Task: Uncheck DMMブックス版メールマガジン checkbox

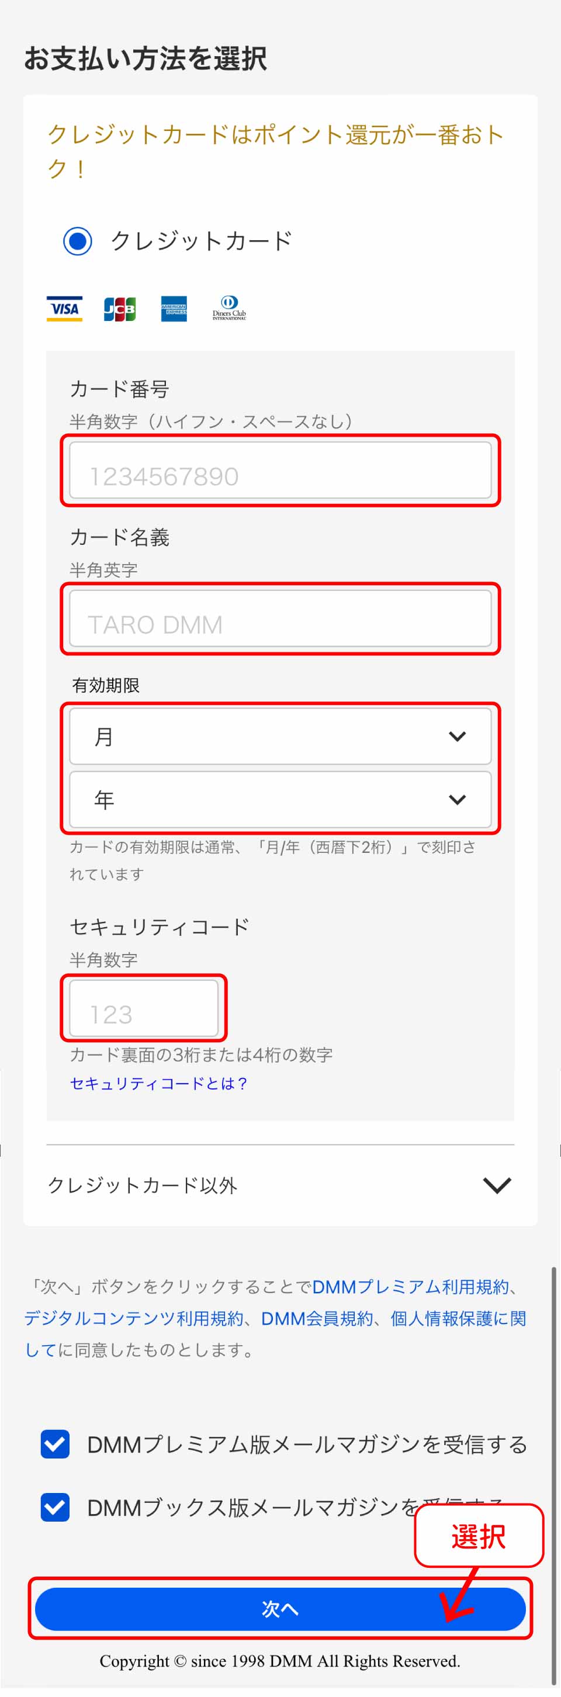Action: 56,1507
